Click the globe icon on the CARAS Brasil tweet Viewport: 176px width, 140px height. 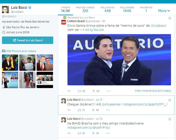[x=169, y=18]
